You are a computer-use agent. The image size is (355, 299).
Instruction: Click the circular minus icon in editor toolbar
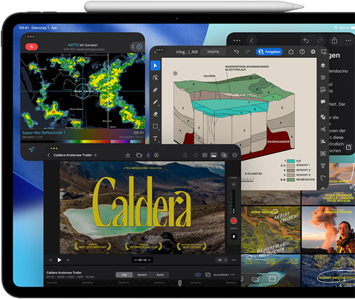pos(234,155)
